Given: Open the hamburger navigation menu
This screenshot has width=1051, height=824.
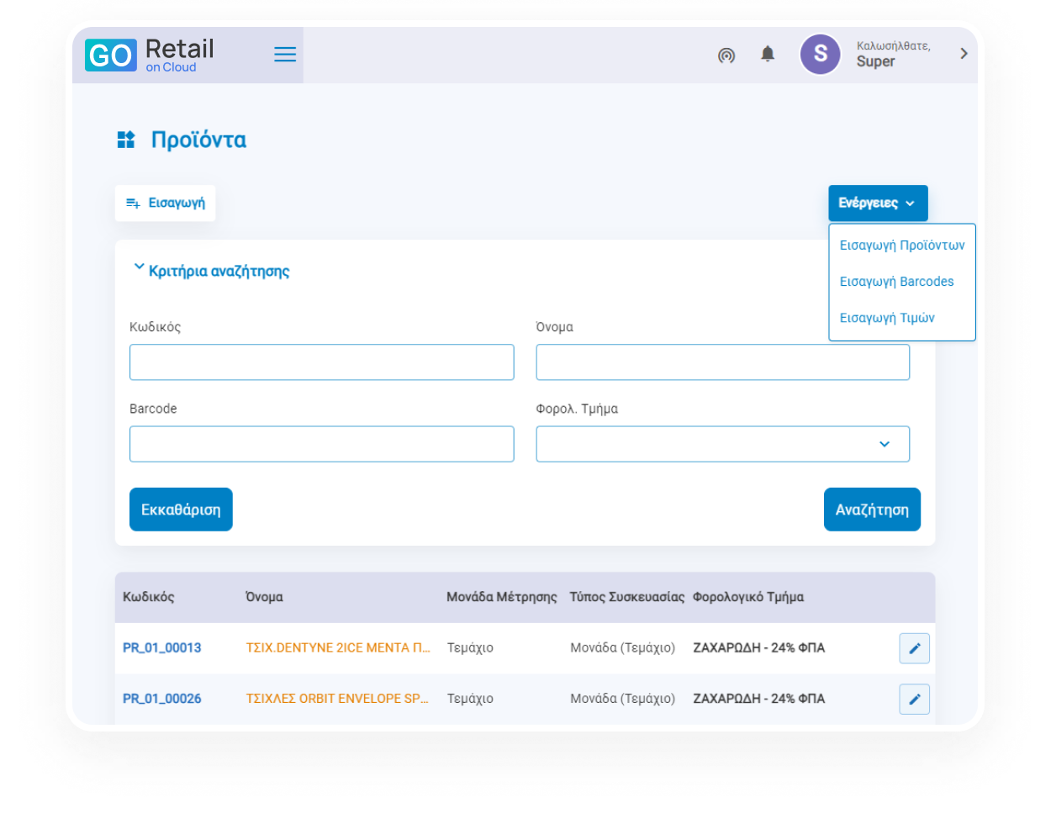Looking at the screenshot, I should [285, 55].
